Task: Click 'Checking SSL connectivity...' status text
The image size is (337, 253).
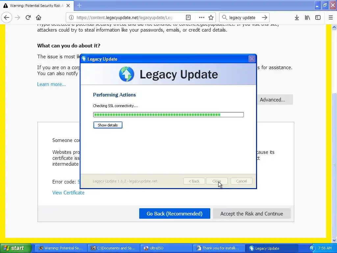Action: (x=115, y=106)
